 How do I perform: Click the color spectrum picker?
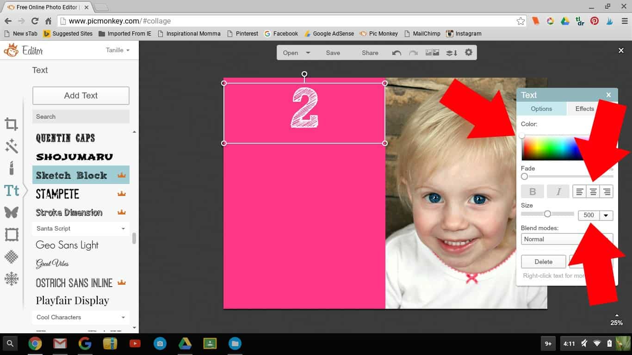[551, 149]
